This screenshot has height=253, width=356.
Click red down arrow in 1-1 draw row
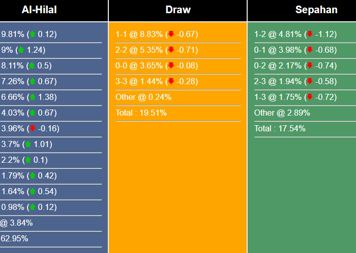click(171, 34)
